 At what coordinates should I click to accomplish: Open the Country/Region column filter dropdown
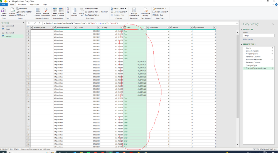click(75, 28)
